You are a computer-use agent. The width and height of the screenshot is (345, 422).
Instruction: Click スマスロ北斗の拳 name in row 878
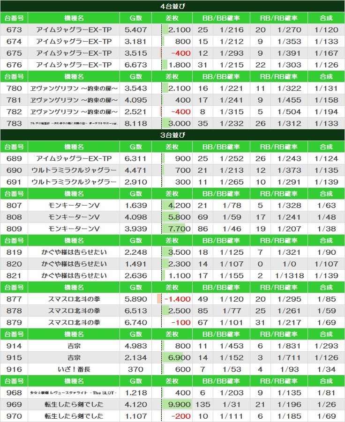tap(74, 311)
